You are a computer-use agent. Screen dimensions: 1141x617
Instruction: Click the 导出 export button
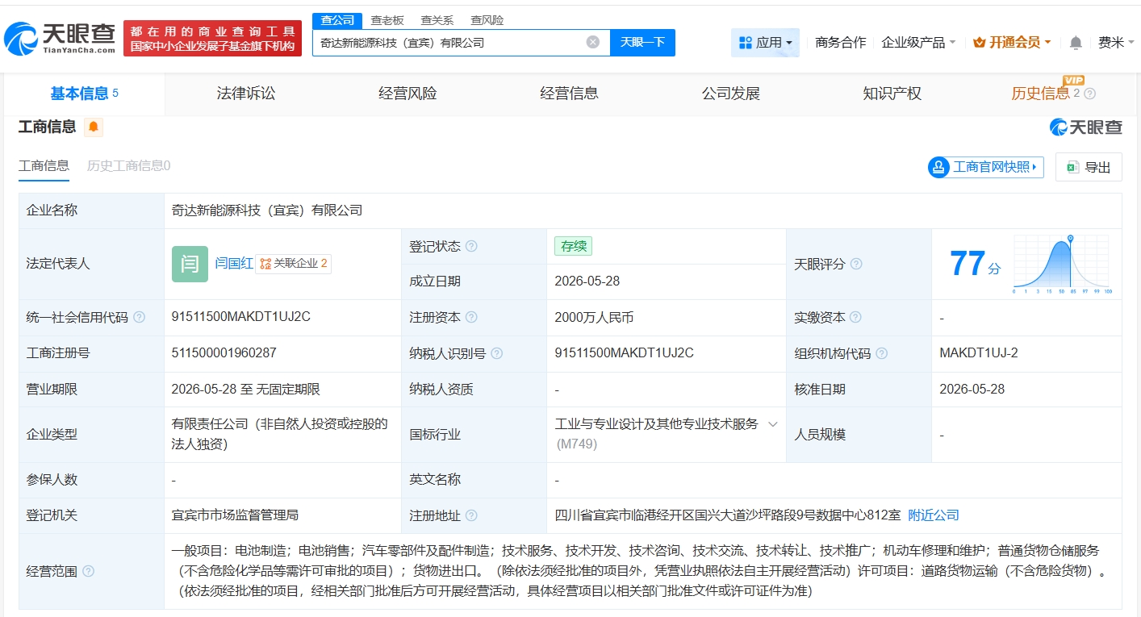pos(1089,167)
